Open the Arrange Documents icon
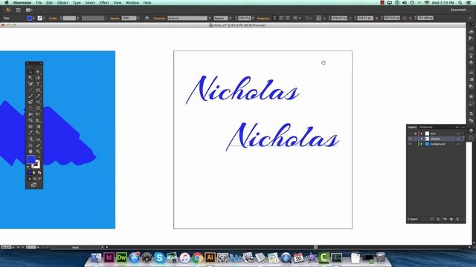This screenshot has height=267, width=476. coord(29,10)
